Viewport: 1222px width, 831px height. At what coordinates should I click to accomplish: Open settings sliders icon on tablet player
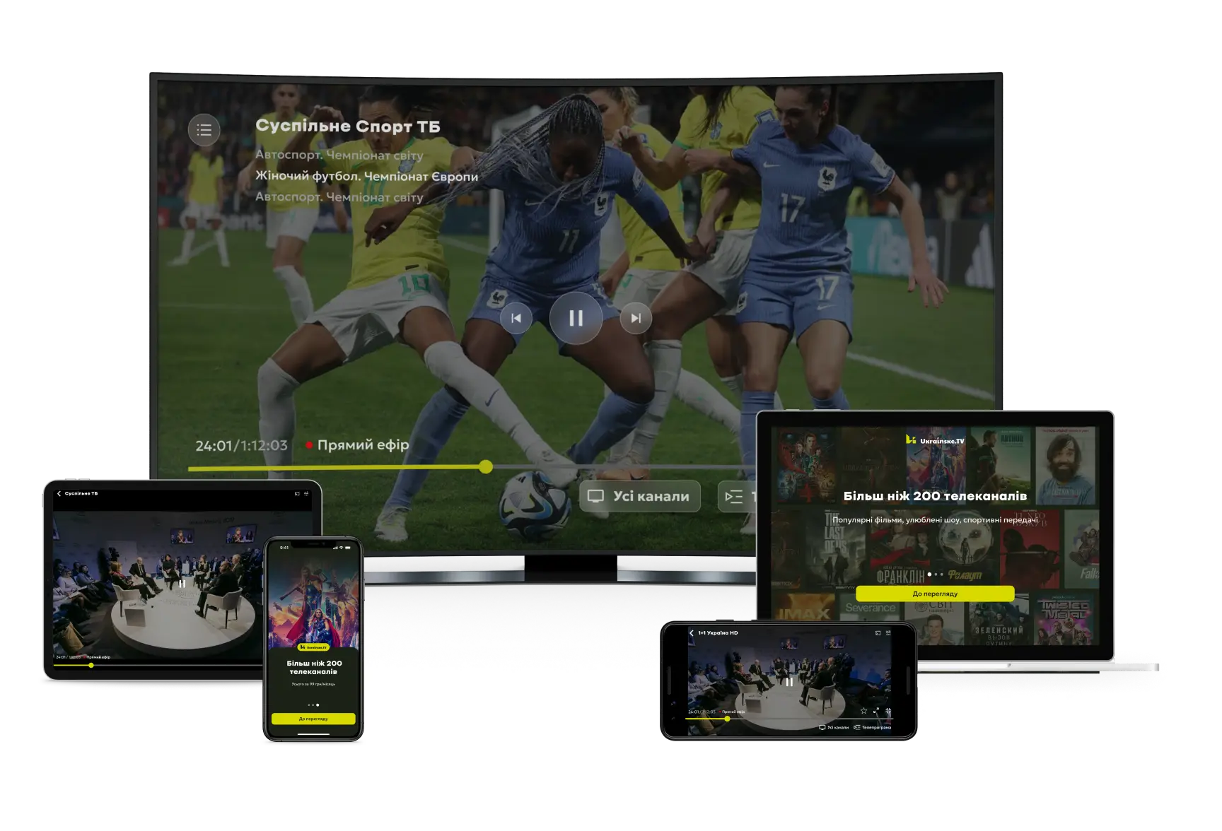(306, 493)
